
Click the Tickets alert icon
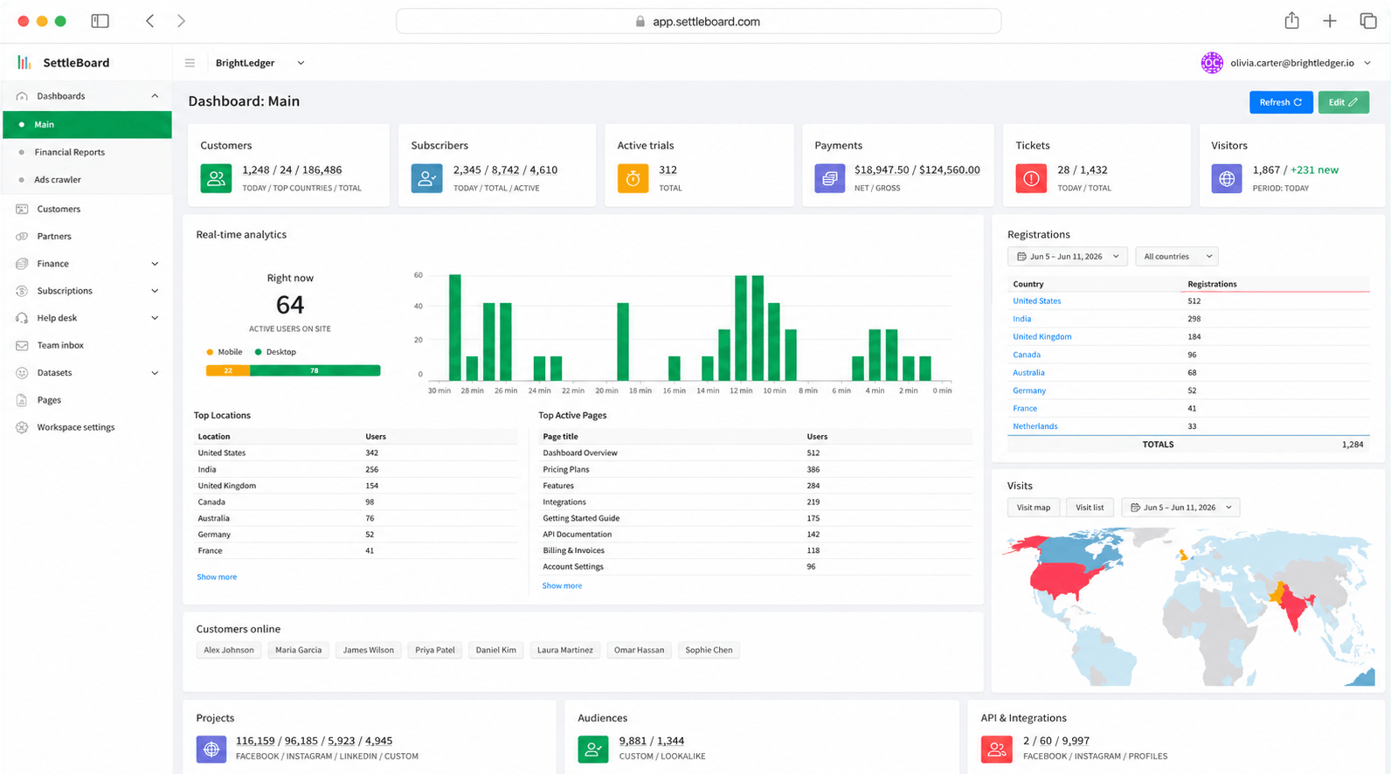[x=1031, y=178]
